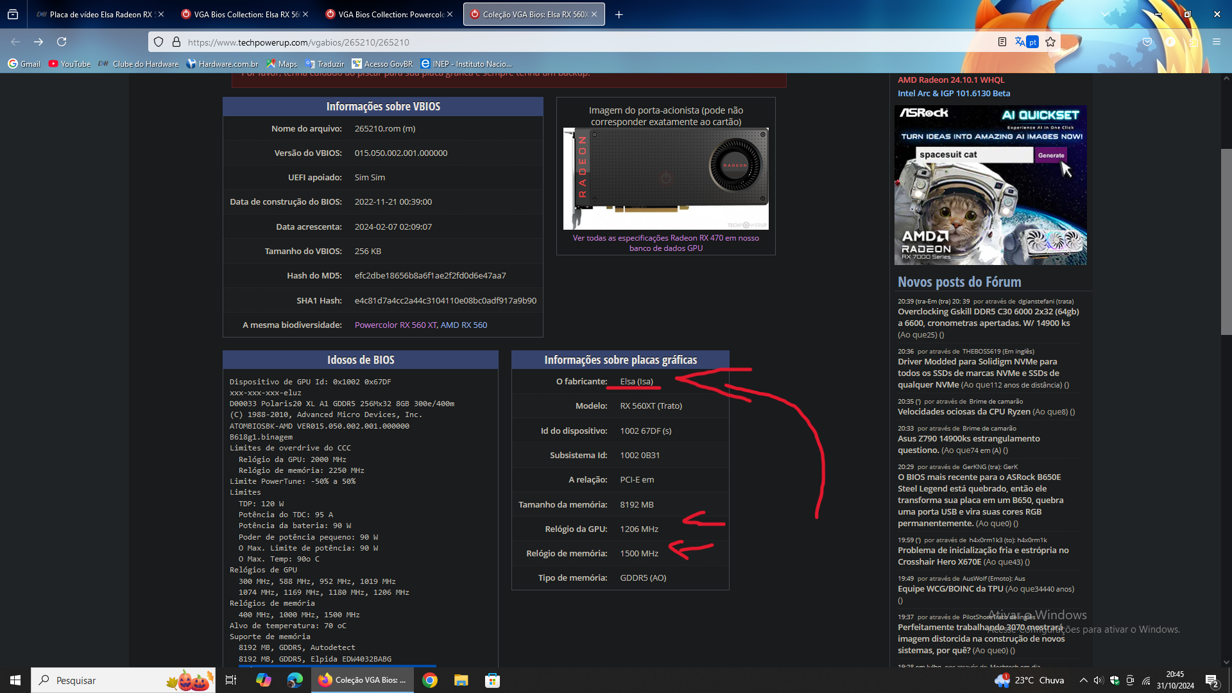Click the SHA1 hash value text
1232x693 pixels.
445,300
